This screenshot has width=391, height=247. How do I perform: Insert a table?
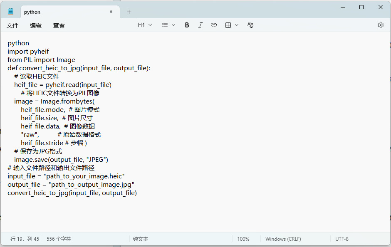click(228, 25)
